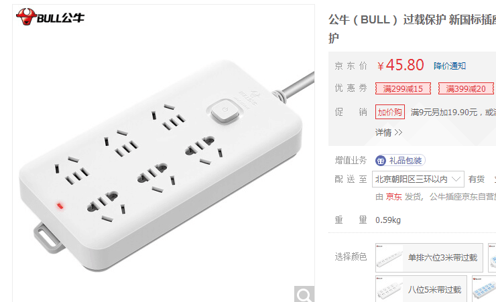Viewport: 496px width, 302px height.
Task: Click the 加价购 promotion tag
Action: tap(389, 112)
